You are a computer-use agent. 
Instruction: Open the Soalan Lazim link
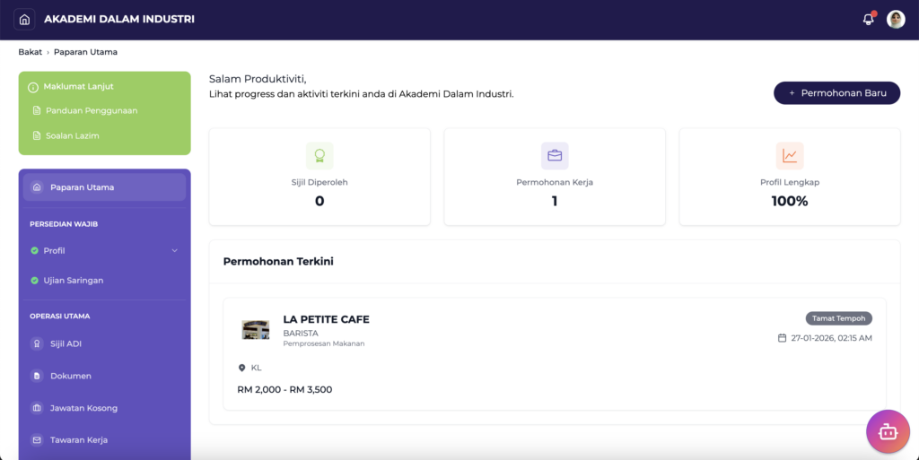72,136
